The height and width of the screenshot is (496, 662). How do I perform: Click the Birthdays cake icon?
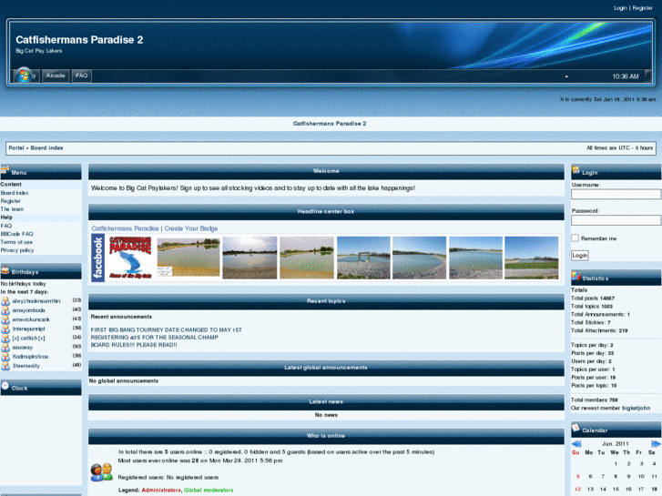[x=5, y=268]
